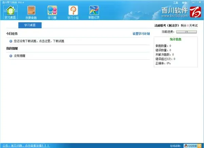Click the 错误超过3次：0 entry
Image resolution: width=204 pixels, height=148 pixels.
165,59
